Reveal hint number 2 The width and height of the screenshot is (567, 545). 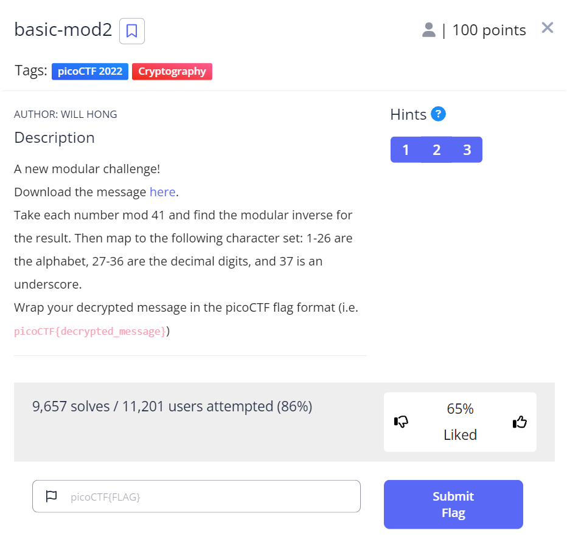click(x=436, y=150)
